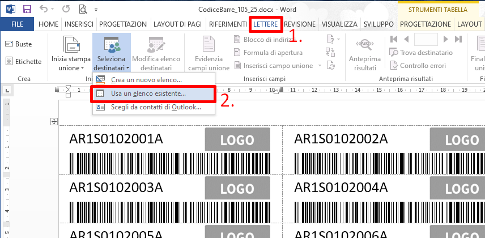Click Trova destinatario
This screenshot has height=238, width=485.
[x=421, y=53]
